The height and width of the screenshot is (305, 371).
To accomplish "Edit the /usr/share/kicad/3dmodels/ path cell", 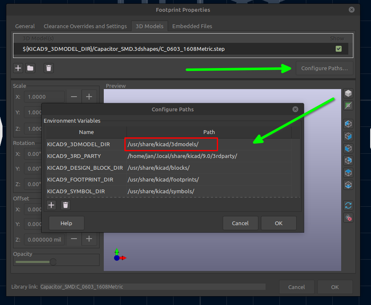I will click(209, 145).
